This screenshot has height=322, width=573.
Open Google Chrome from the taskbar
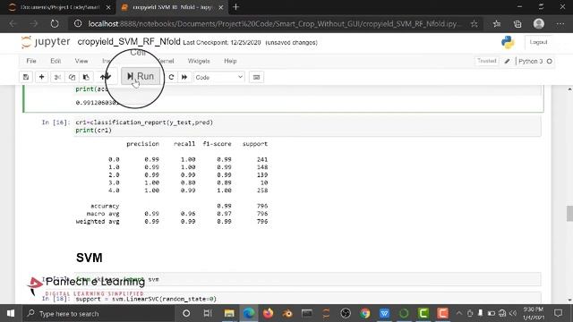pos(364,313)
